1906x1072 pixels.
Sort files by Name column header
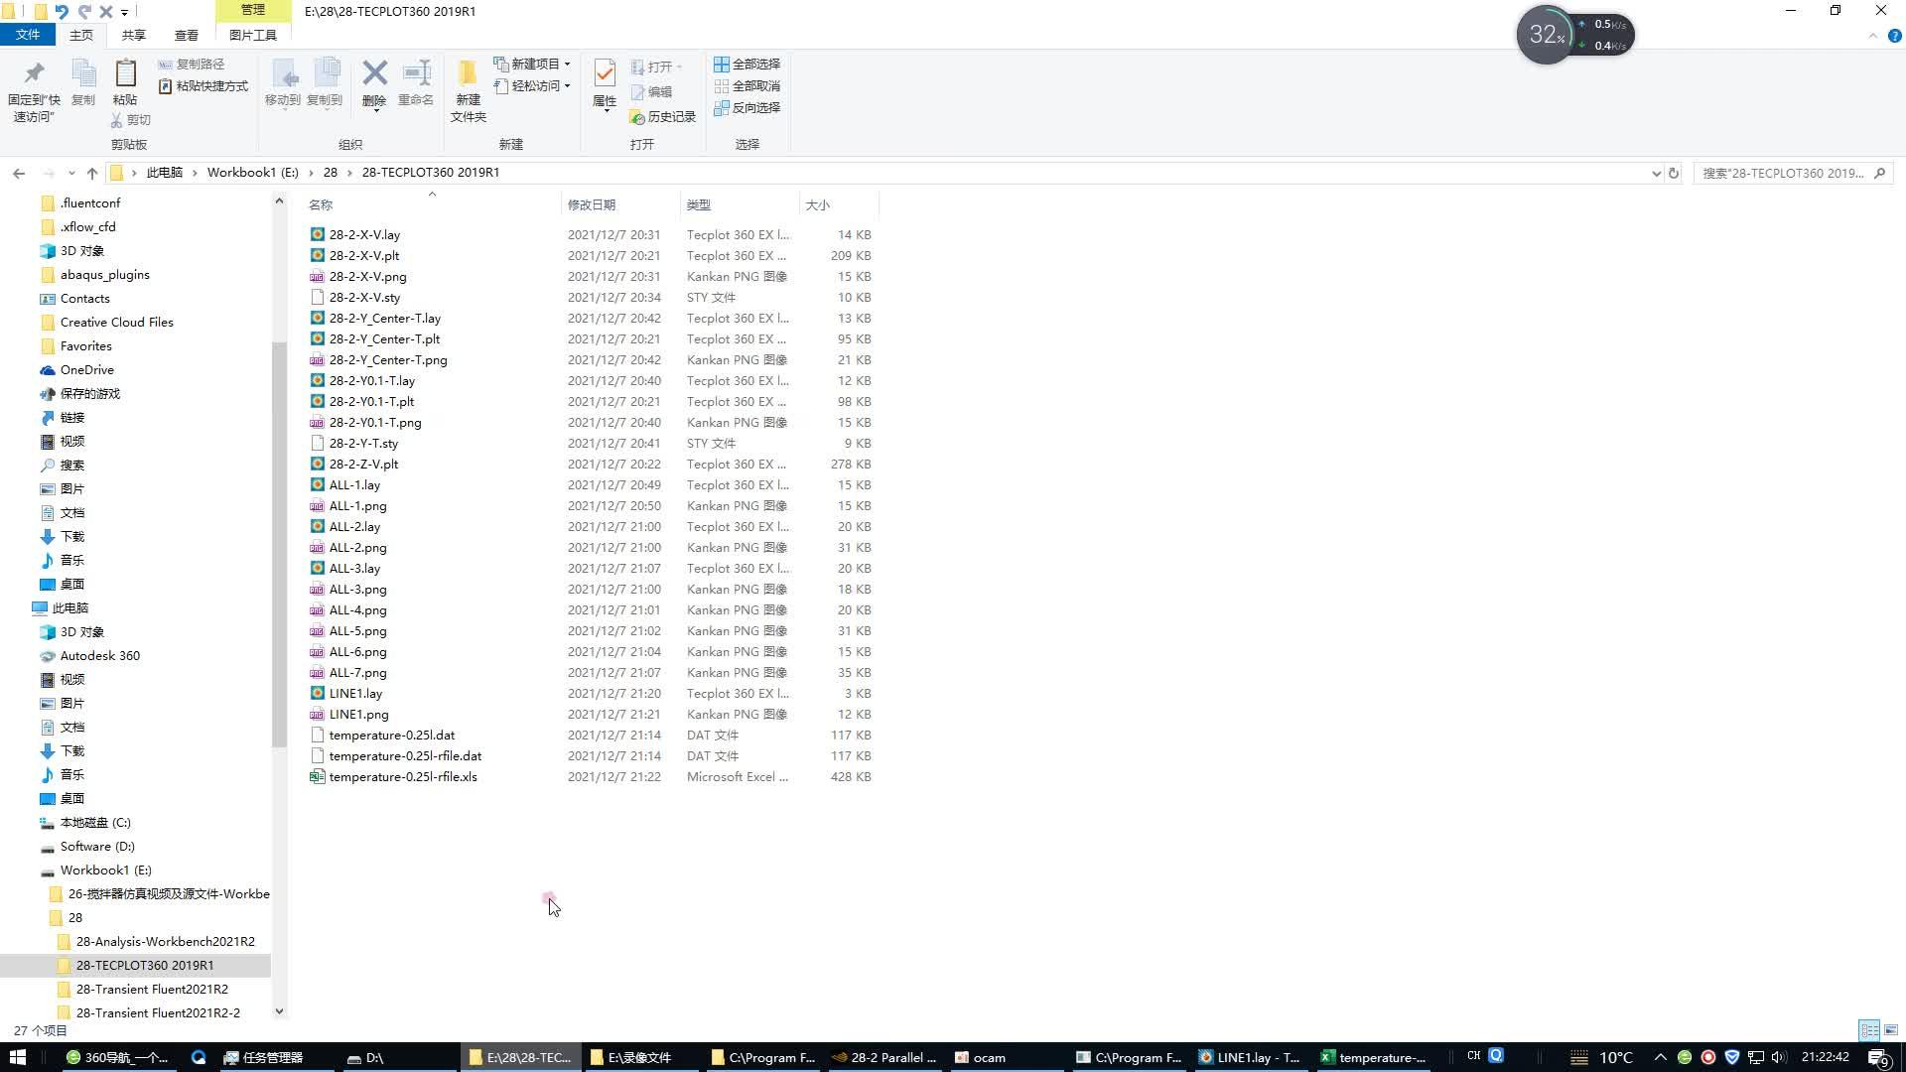click(432, 205)
